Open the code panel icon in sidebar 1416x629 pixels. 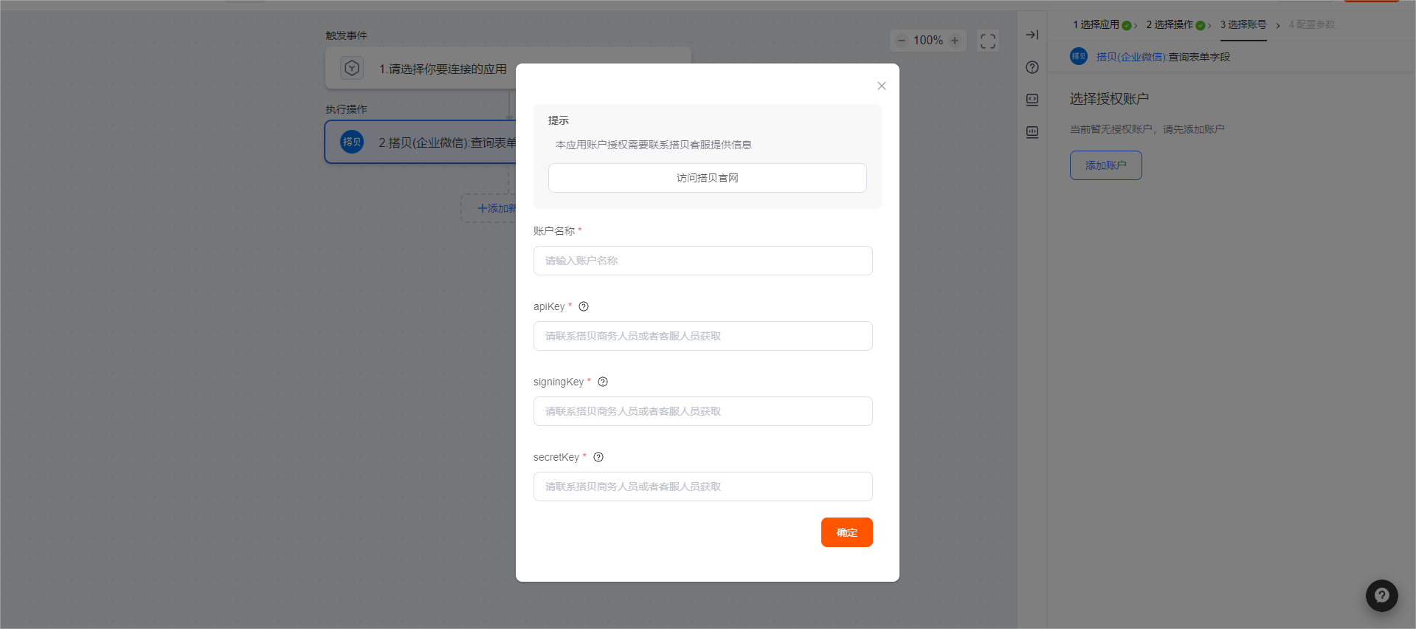(1032, 100)
